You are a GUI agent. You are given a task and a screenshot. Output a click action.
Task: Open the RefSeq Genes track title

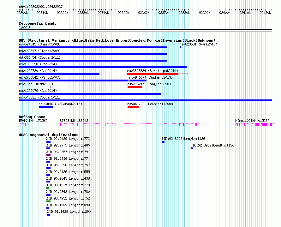[32, 117]
